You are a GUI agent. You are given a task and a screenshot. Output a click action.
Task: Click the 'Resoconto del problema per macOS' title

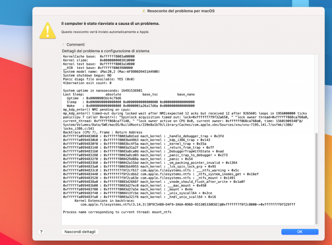tap(181, 11)
